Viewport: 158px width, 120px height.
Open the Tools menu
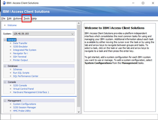click(27, 18)
